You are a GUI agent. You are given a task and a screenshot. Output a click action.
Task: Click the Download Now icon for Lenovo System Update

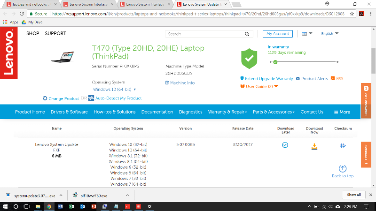[x=314, y=146]
